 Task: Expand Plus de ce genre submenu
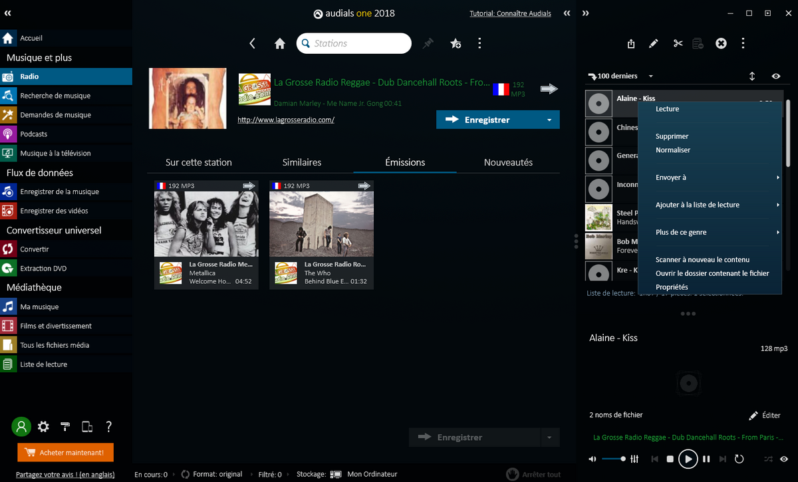point(710,232)
